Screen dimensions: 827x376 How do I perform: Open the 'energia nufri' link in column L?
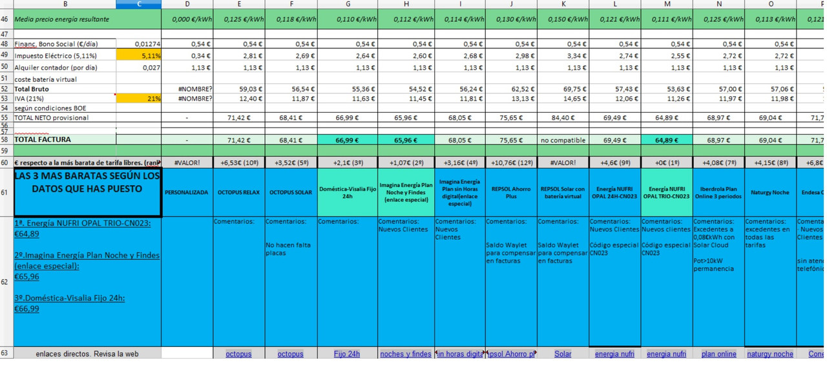(614, 353)
